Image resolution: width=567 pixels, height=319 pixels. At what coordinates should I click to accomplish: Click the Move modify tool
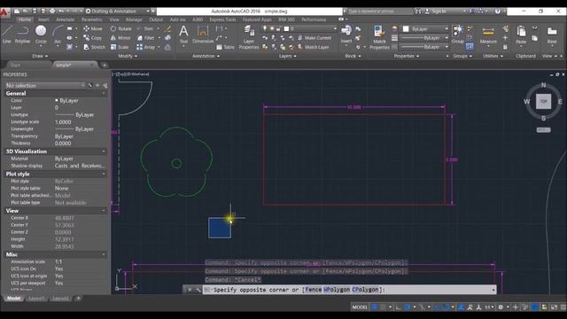93,28
